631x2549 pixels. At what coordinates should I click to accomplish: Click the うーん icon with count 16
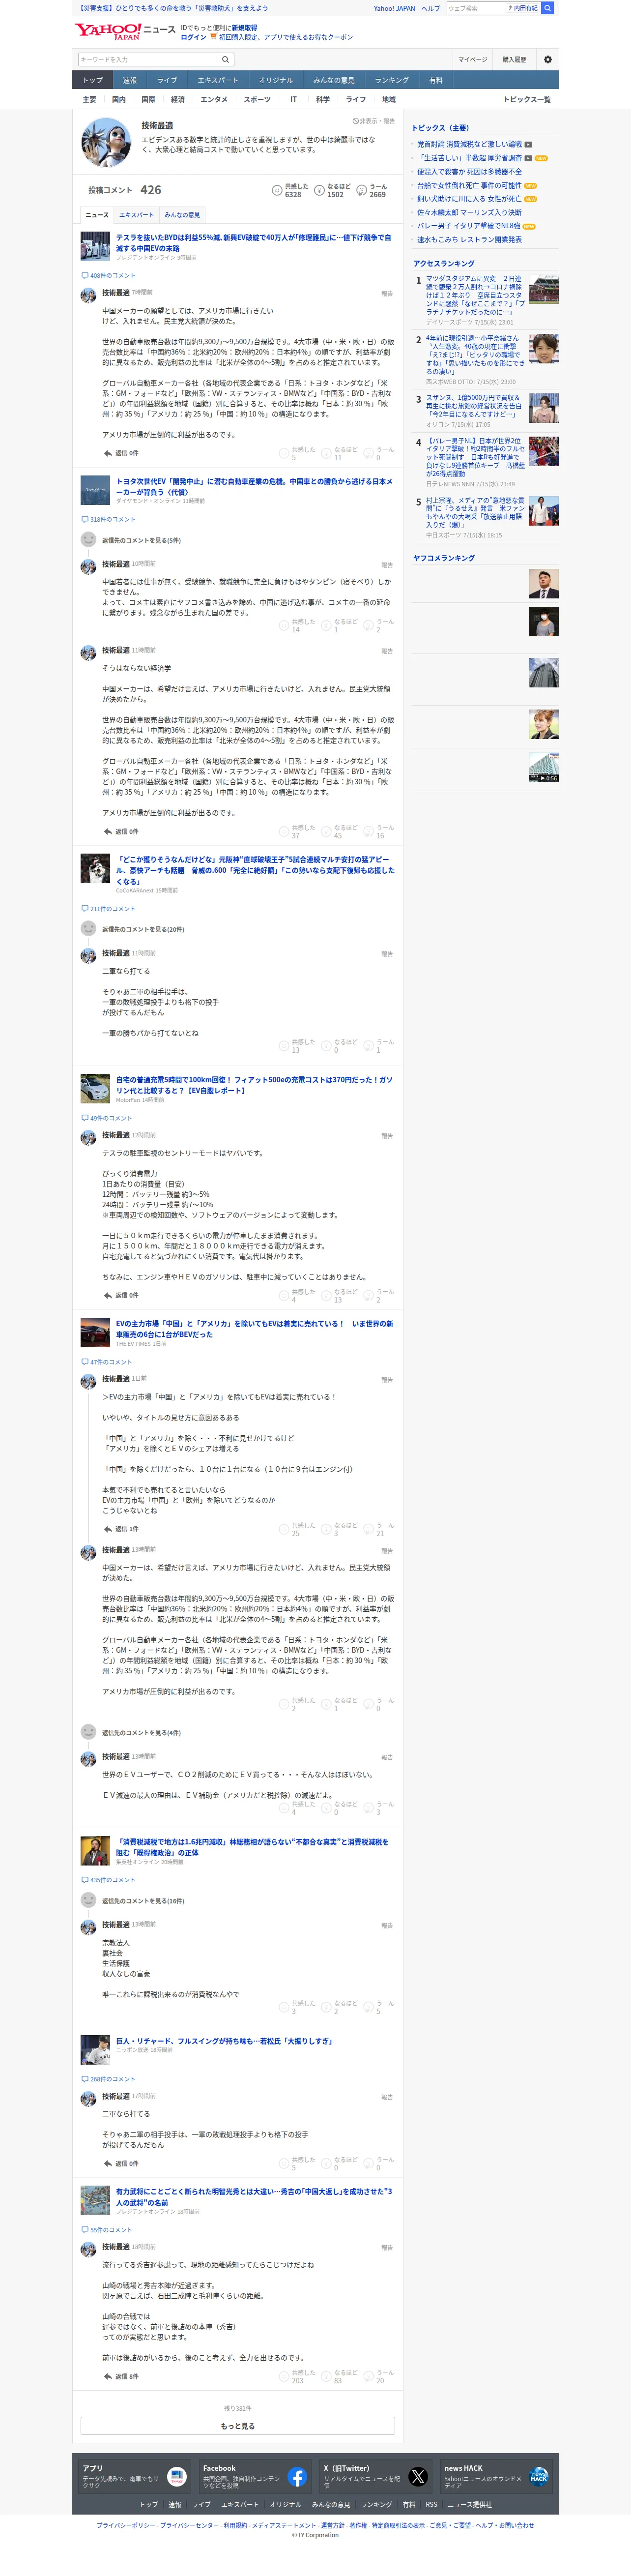(x=369, y=831)
